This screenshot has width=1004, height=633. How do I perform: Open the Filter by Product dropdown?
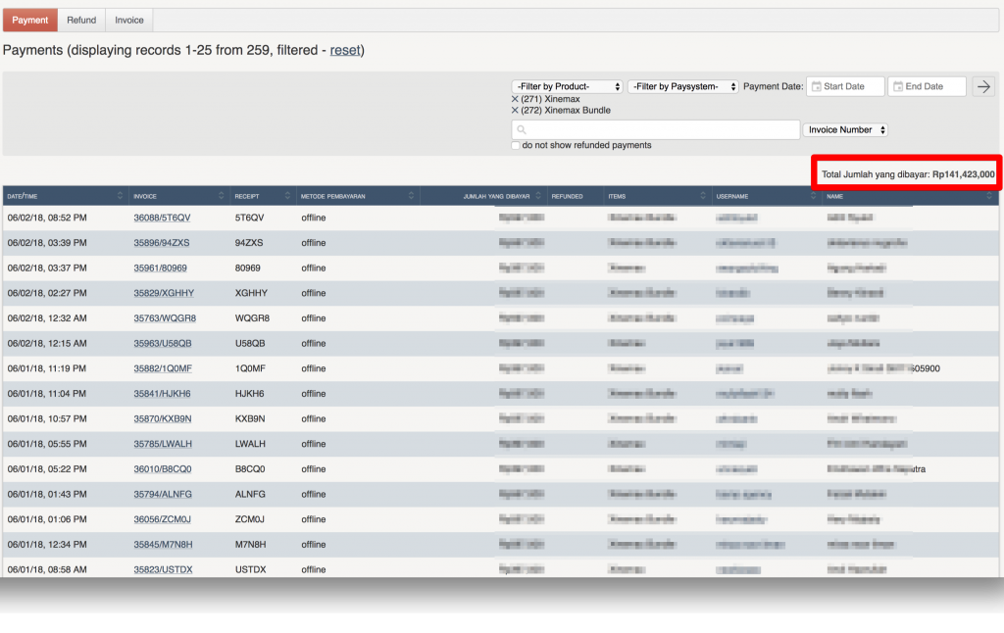[x=568, y=86]
